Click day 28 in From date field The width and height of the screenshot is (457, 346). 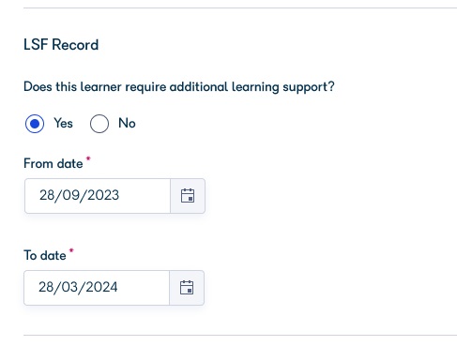pyautogui.click(x=47, y=195)
